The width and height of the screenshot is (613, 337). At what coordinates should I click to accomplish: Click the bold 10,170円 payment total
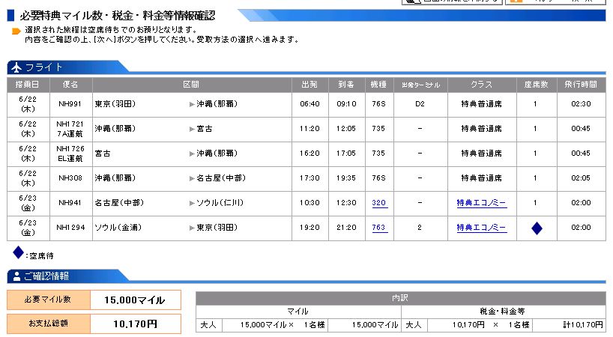(136, 324)
